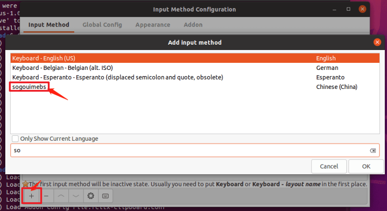387x211 pixels.
Task: Select sogouimebs from the list
Action: 29,87
